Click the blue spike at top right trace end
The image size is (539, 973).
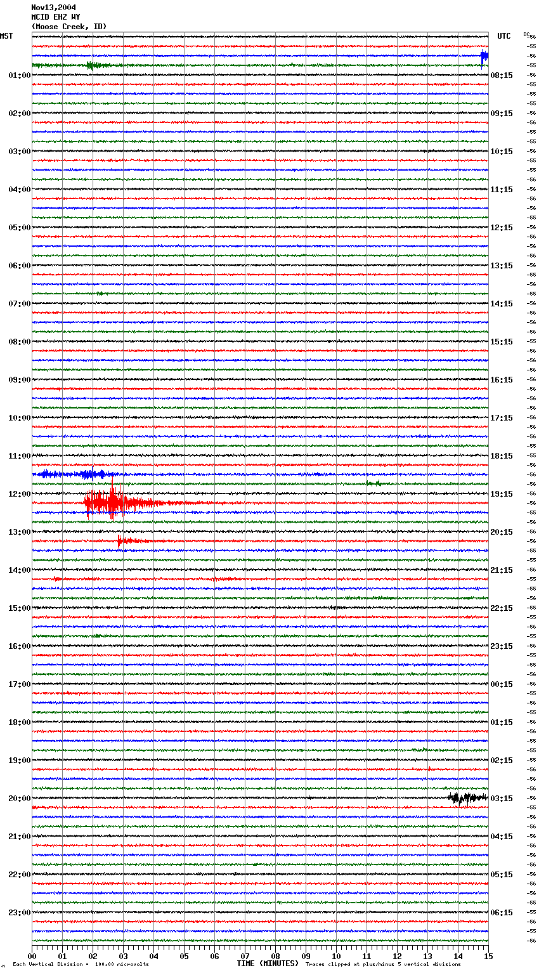coord(484,57)
